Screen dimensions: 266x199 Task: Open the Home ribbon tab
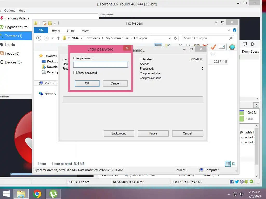[x=56, y=31]
